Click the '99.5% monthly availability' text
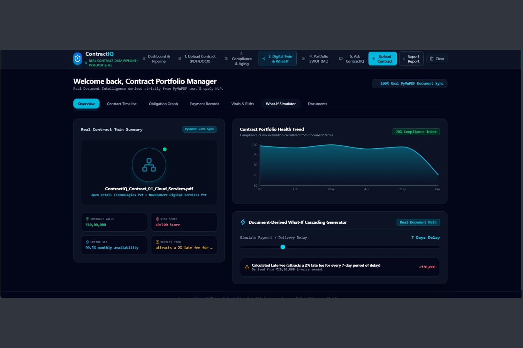 coord(112,248)
